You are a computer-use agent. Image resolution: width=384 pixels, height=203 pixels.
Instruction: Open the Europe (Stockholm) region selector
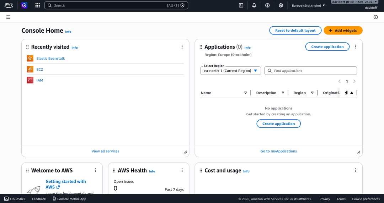coord(308,5)
